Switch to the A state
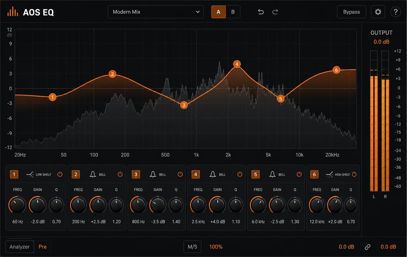This screenshot has height=257, width=407. pos(218,12)
